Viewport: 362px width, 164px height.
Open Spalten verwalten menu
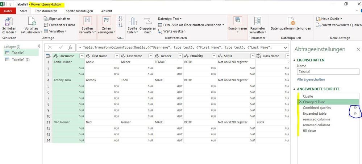coord(87,25)
